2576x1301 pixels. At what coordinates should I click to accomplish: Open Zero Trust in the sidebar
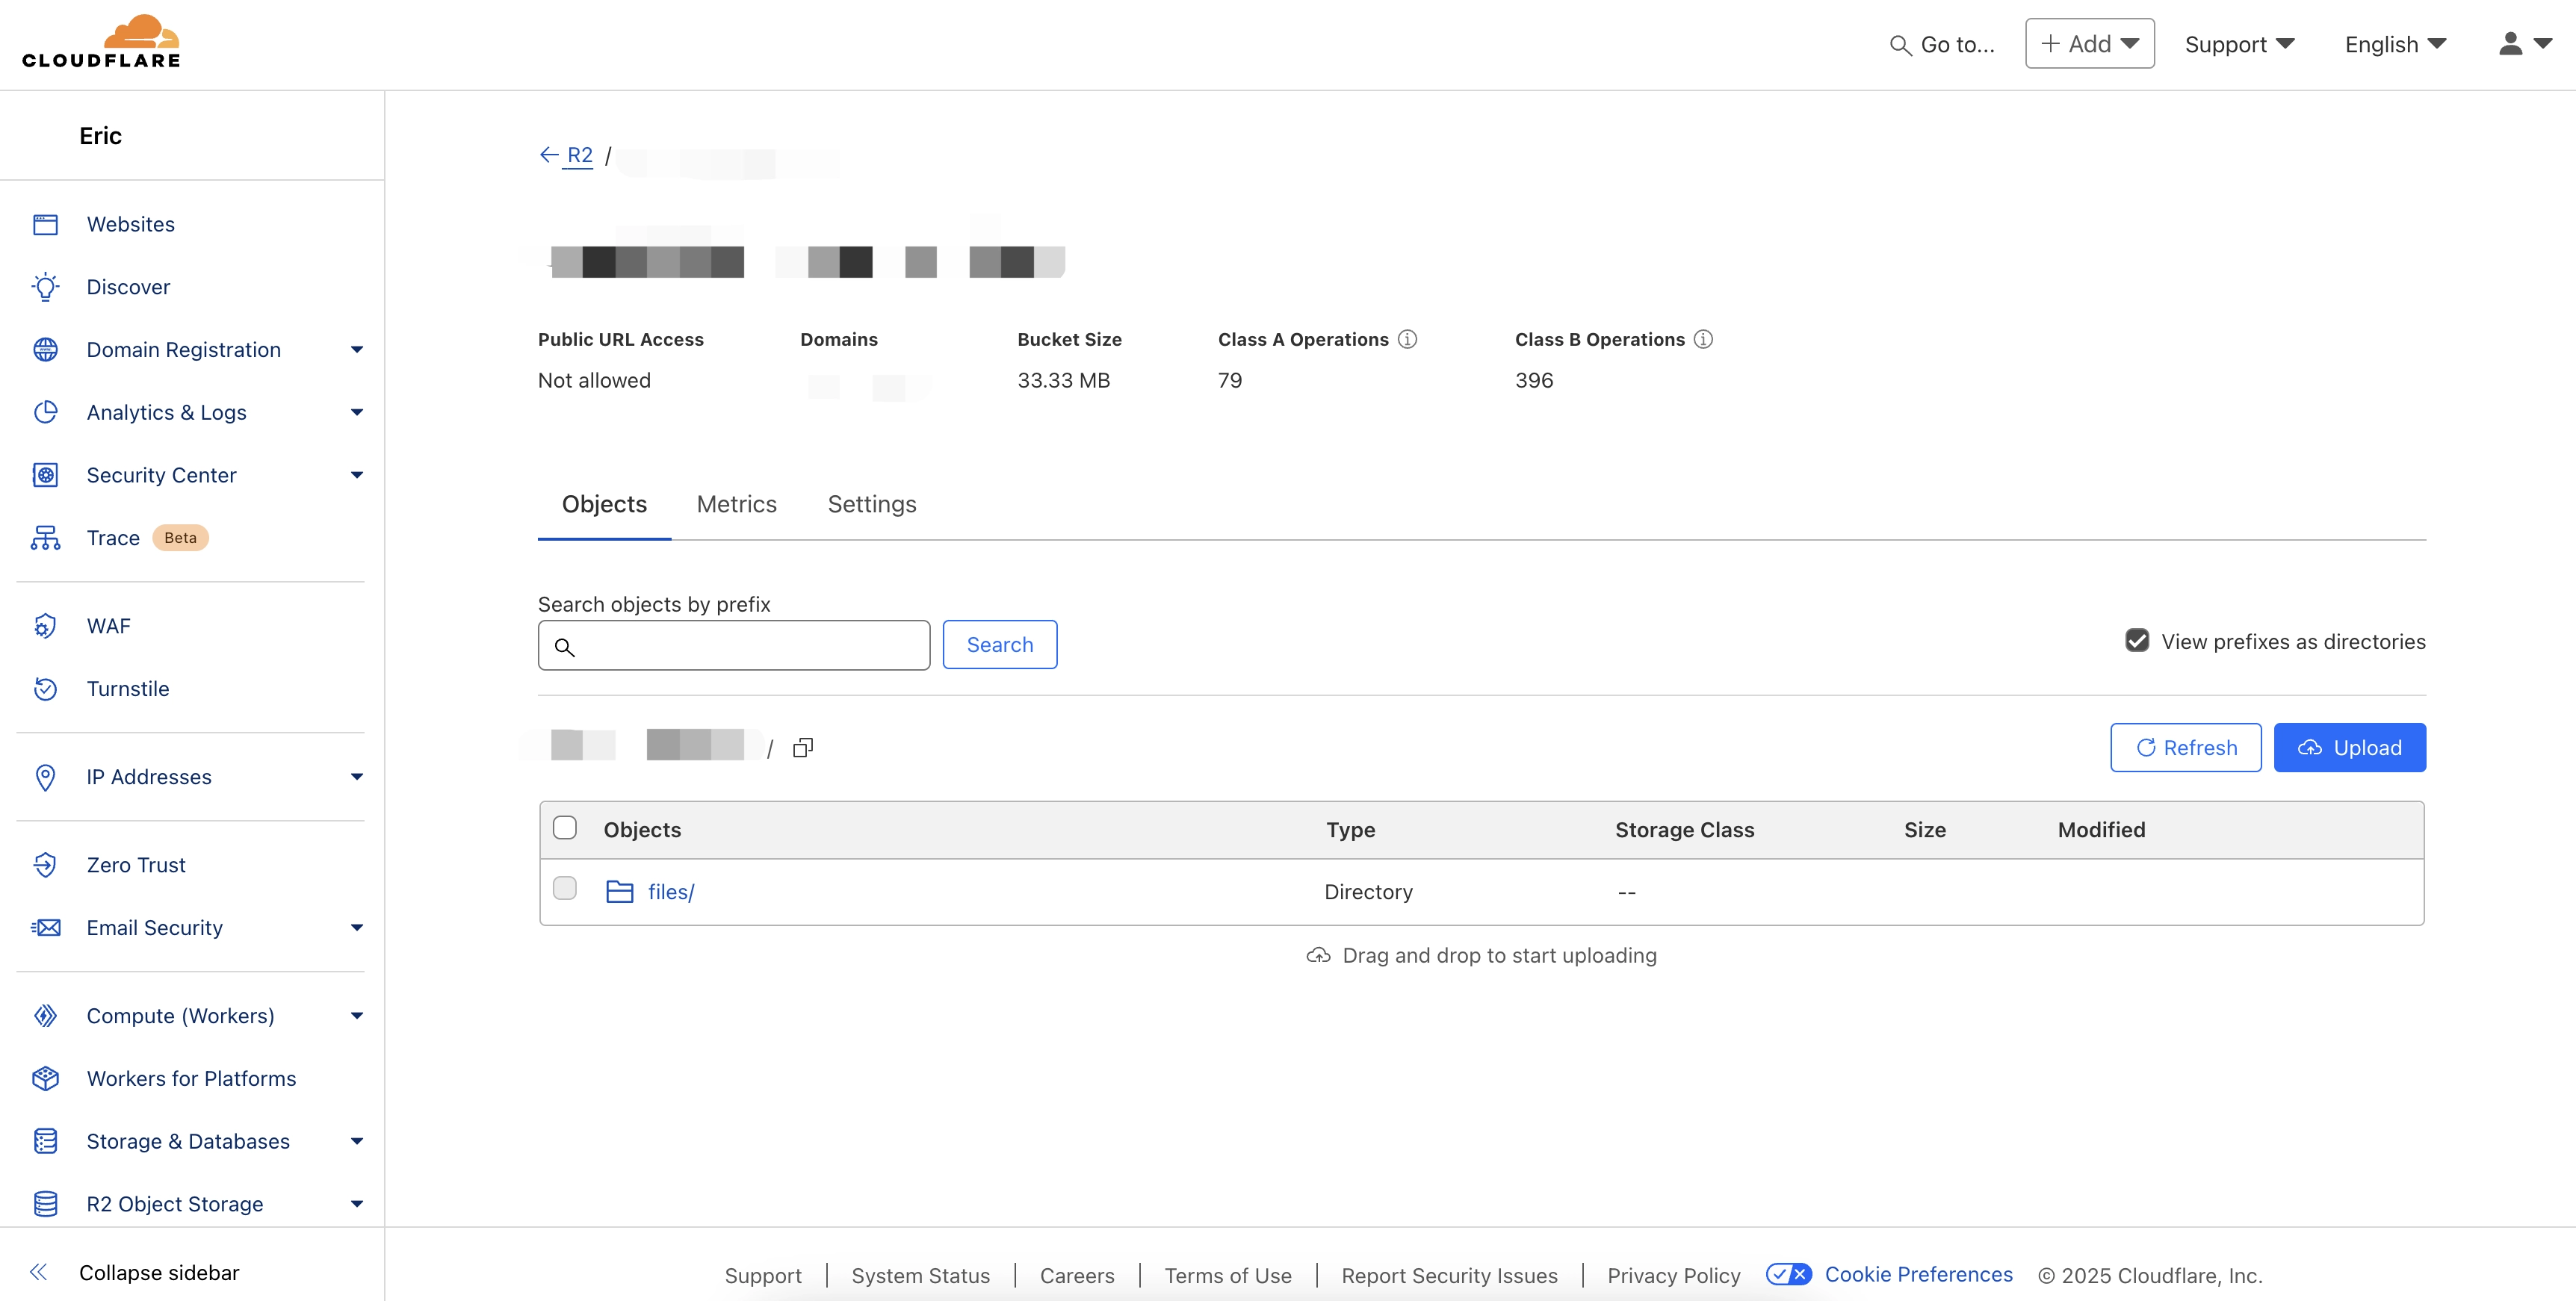coord(136,865)
